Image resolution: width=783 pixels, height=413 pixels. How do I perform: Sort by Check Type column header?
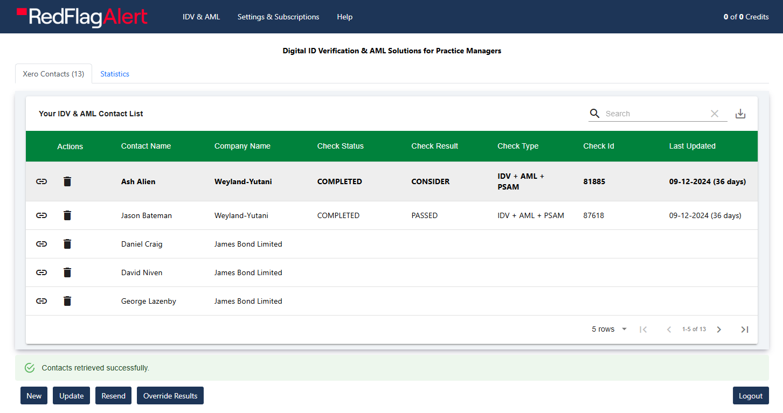(518, 146)
